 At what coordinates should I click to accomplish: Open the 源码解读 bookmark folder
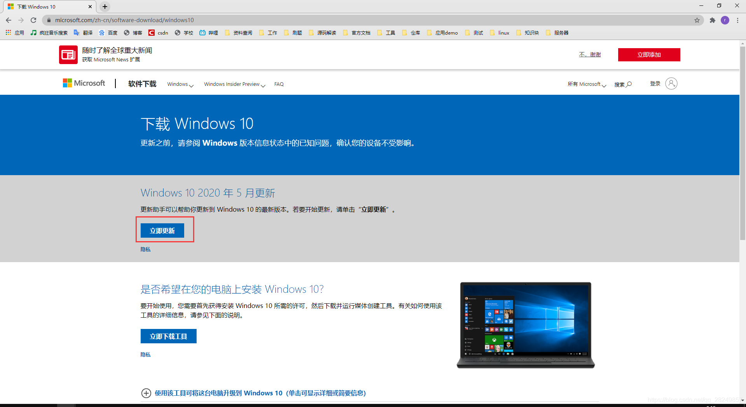(x=322, y=33)
